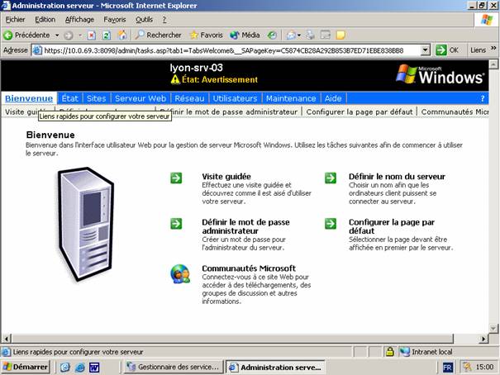Open the Rechercher search toolbar button
Image resolution: width=500 pixels, height=375 pixels.
click(x=158, y=36)
